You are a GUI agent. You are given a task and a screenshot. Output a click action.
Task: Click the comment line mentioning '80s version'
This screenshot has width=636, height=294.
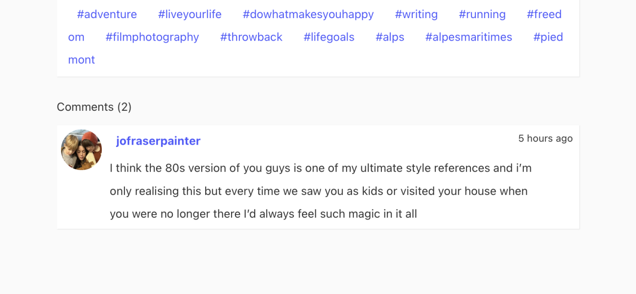(320, 168)
